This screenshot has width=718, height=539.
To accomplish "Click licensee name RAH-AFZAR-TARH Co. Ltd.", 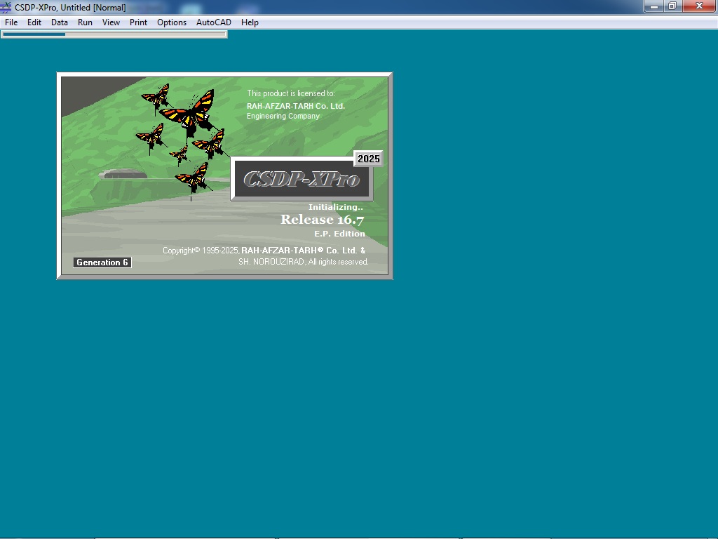I will (296, 106).
